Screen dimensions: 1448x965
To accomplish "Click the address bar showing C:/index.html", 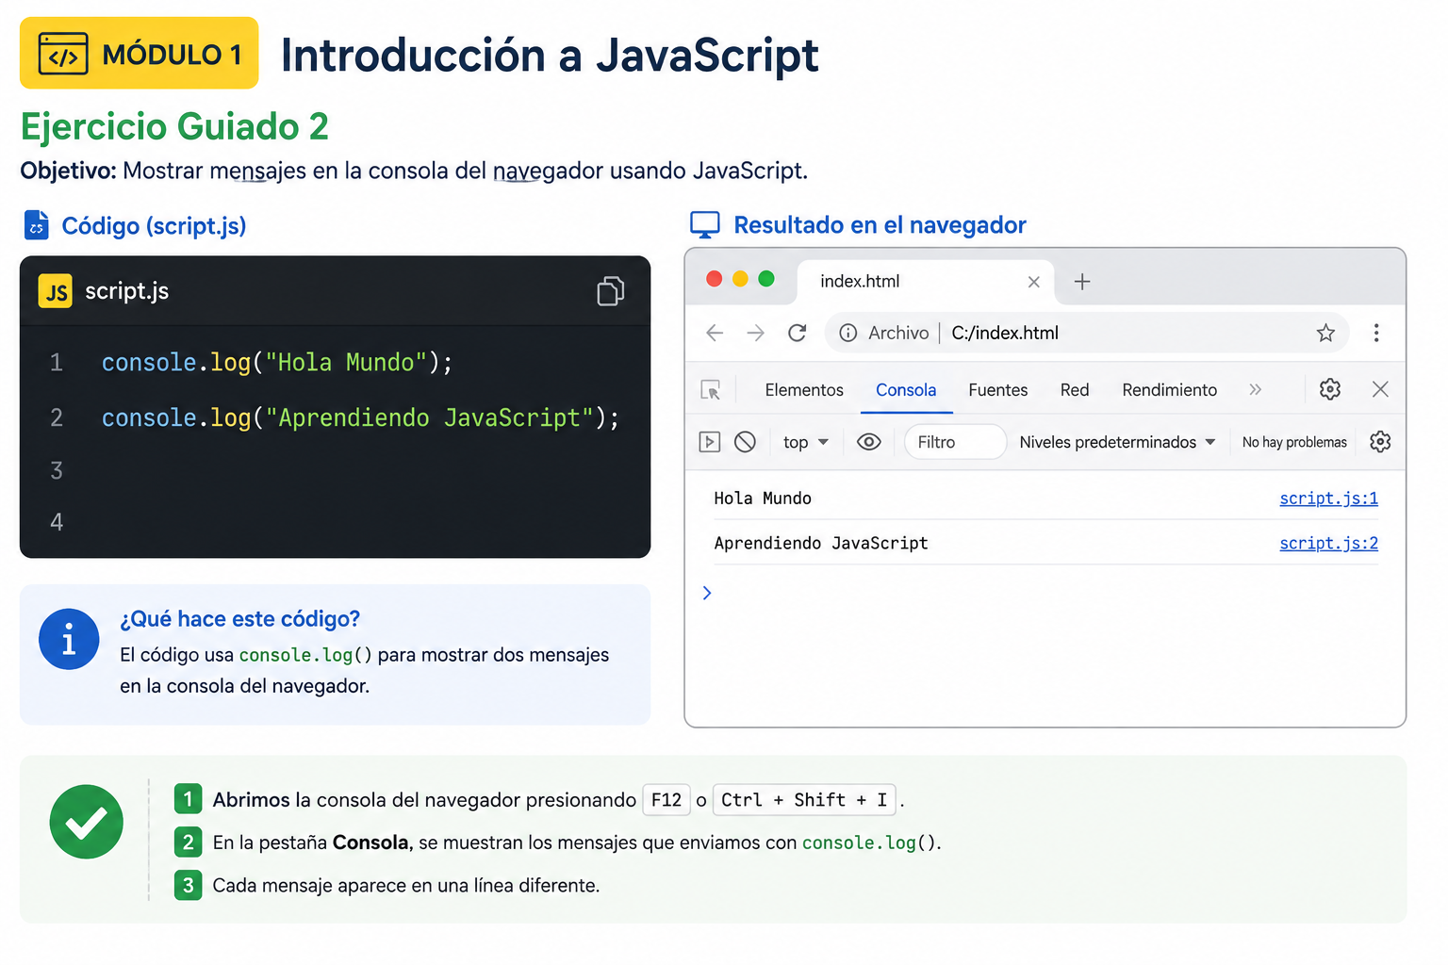I will pyautogui.click(x=1087, y=333).
